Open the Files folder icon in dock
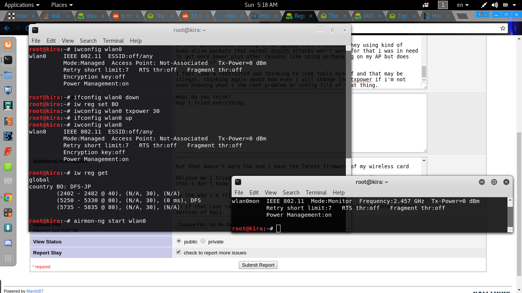This screenshot has width=522, height=293. (8, 75)
